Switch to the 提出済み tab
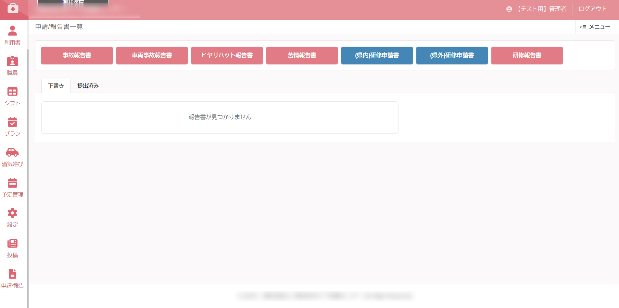 [x=88, y=86]
